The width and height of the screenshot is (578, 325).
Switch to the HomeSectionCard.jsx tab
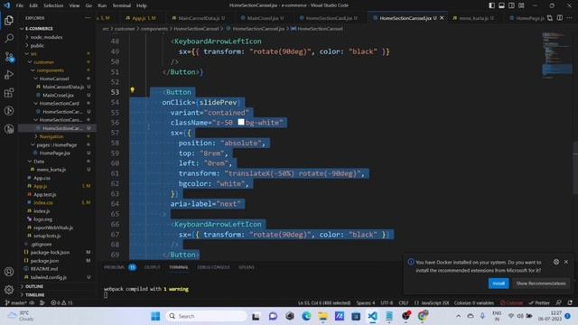tap(329, 18)
